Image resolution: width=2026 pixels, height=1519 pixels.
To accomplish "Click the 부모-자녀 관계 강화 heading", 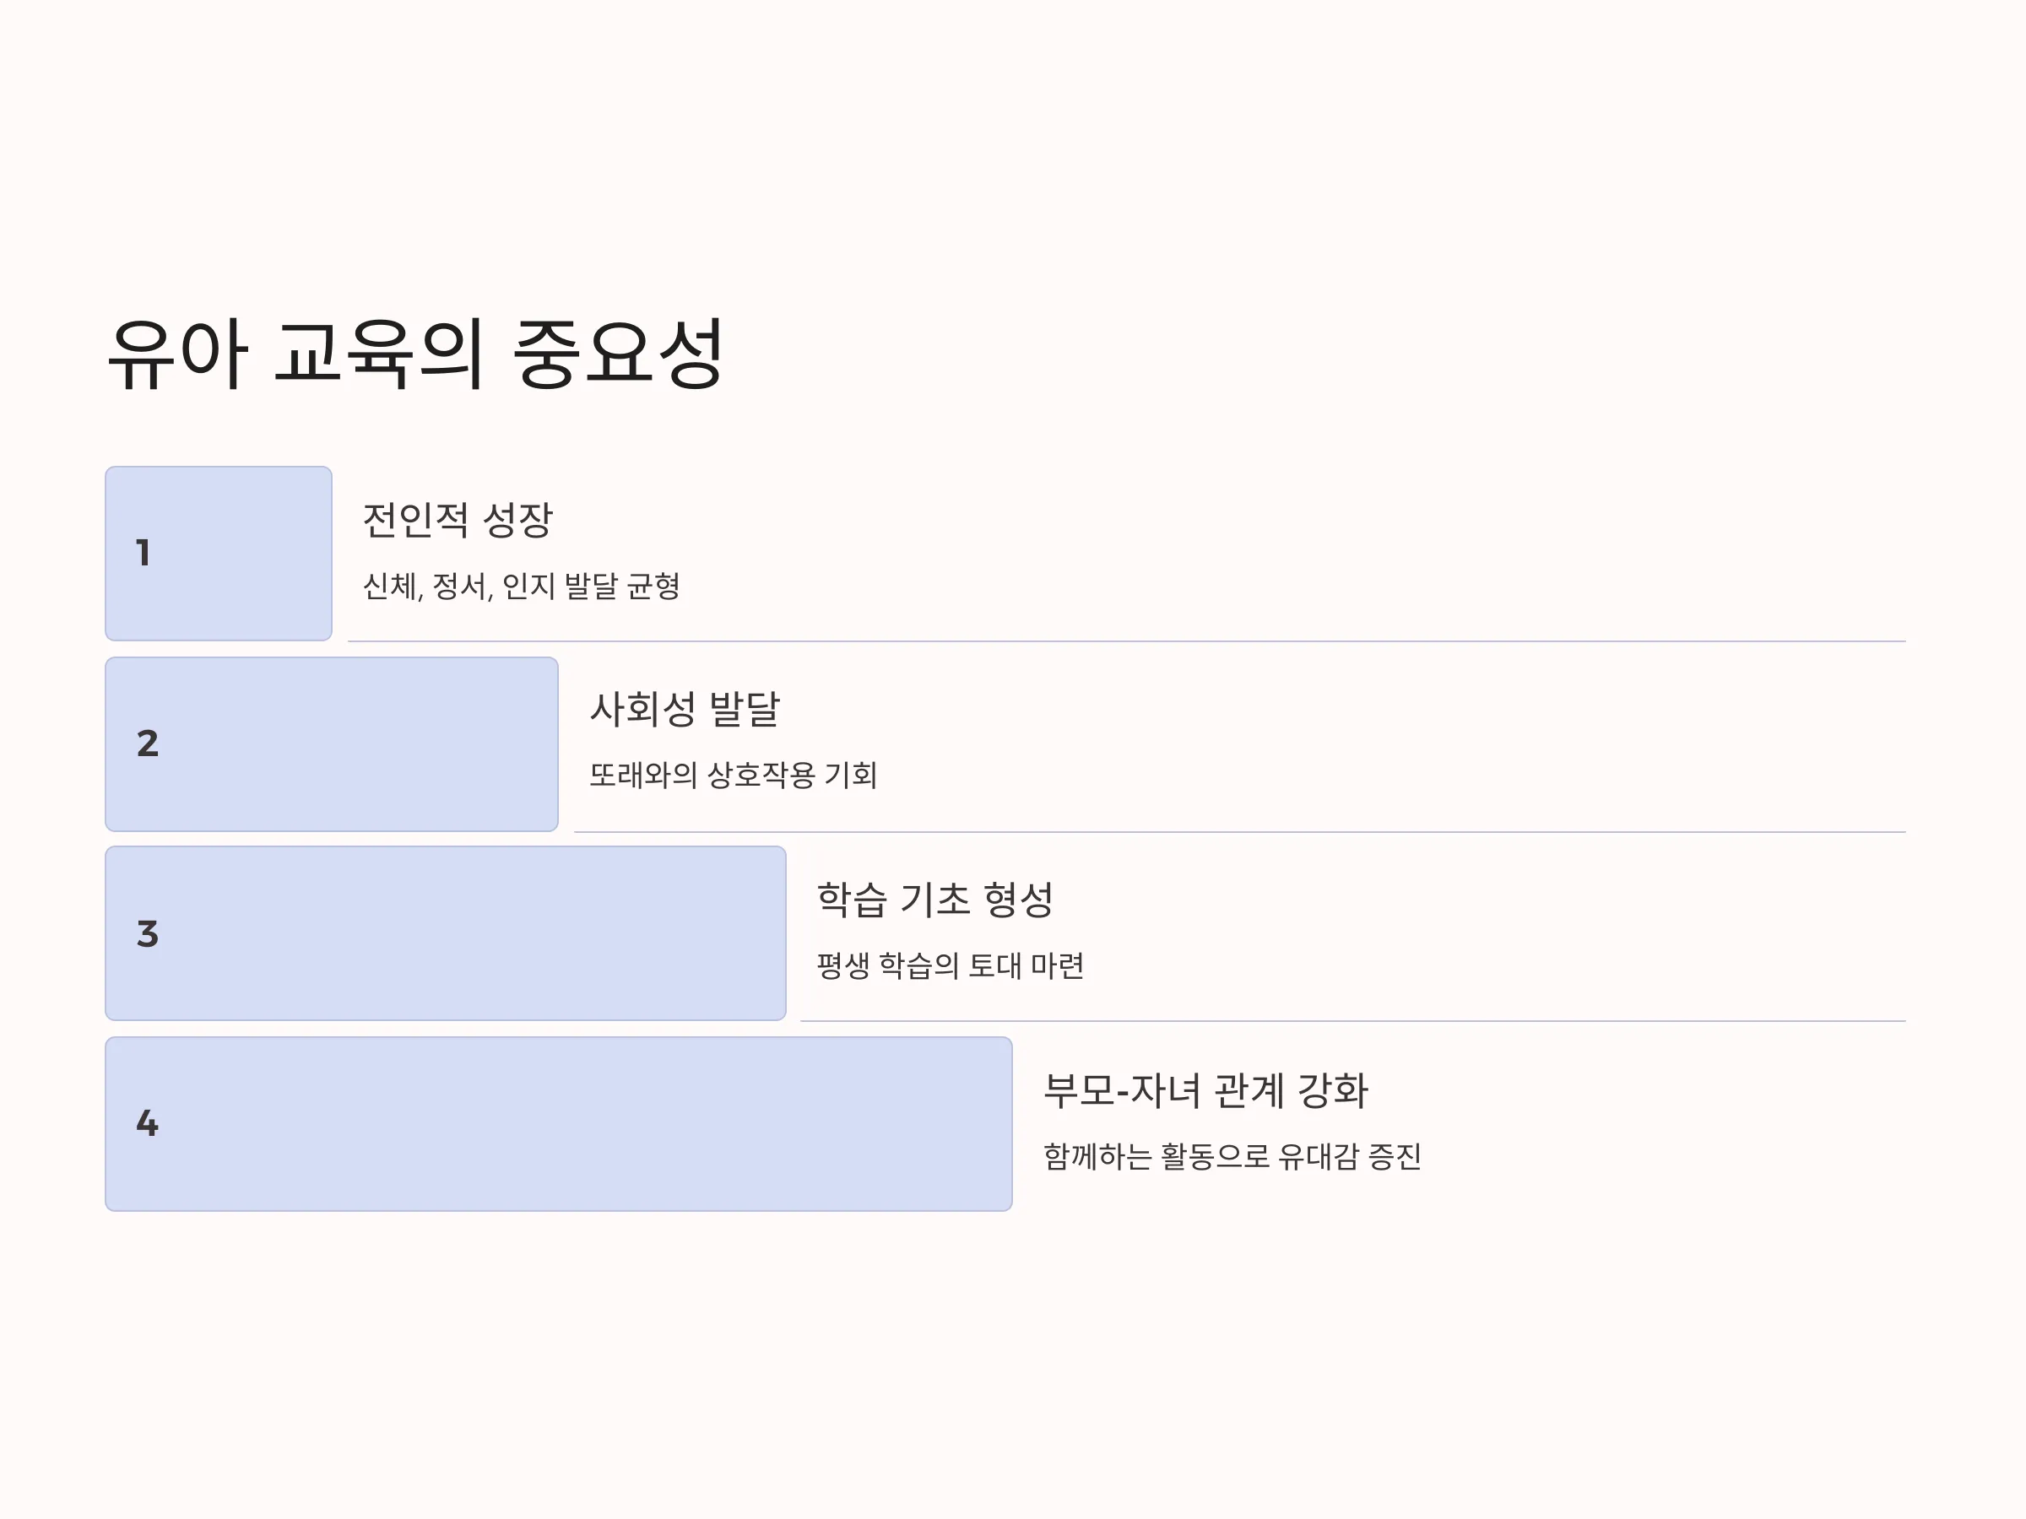I will pyautogui.click(x=1205, y=1090).
